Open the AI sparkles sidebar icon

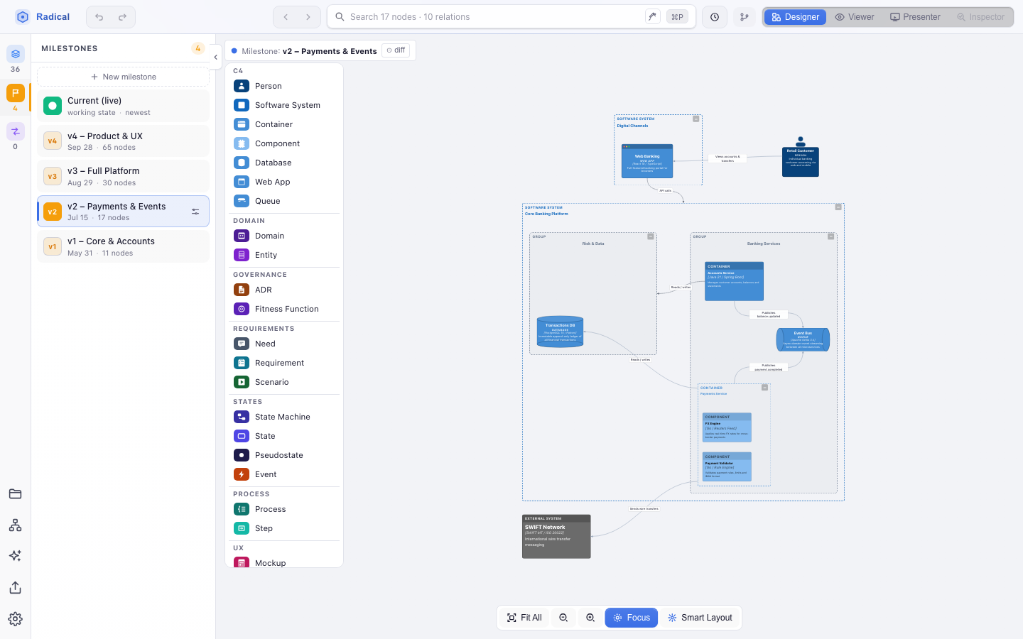tap(15, 556)
